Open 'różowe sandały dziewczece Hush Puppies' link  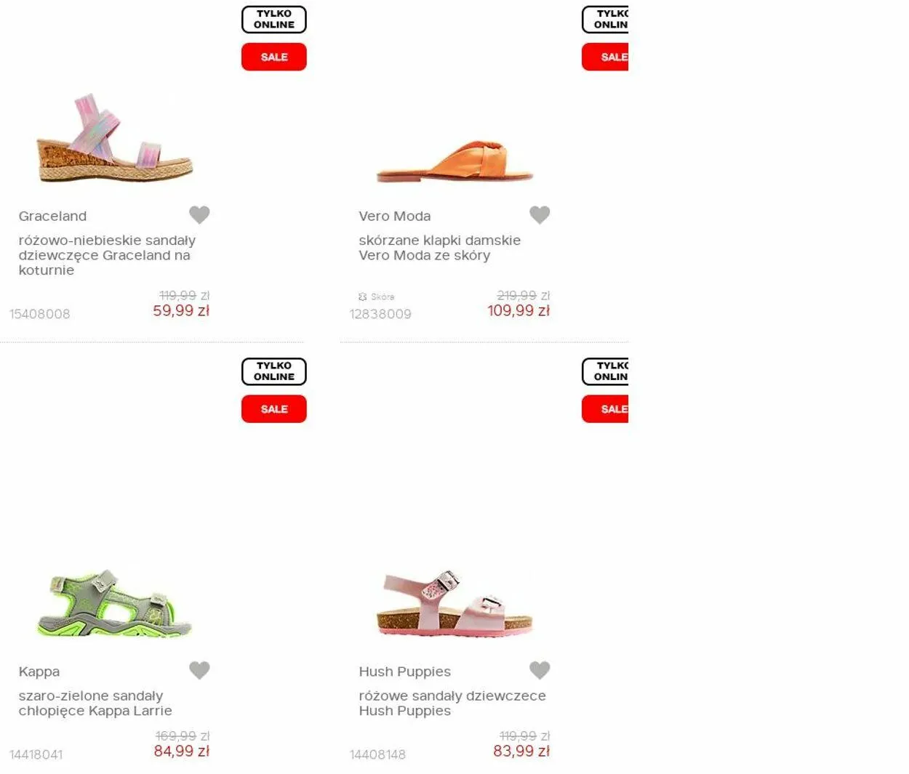(452, 704)
